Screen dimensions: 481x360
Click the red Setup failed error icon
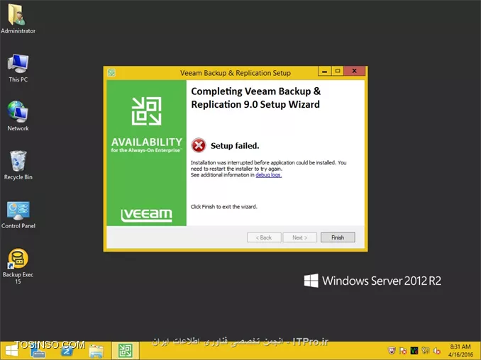(199, 145)
